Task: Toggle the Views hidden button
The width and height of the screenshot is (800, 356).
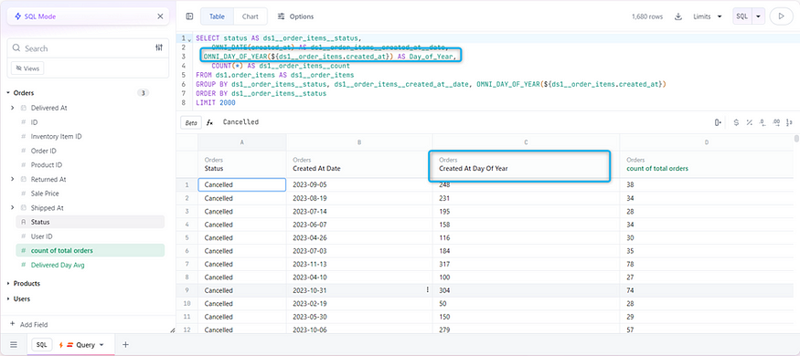Action: coord(27,68)
